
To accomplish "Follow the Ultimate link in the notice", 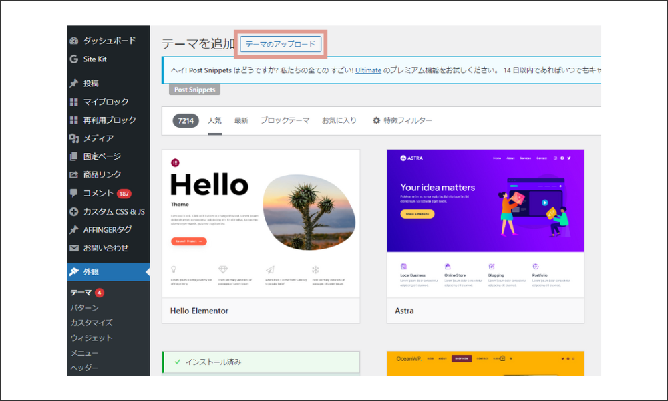I will coord(368,70).
